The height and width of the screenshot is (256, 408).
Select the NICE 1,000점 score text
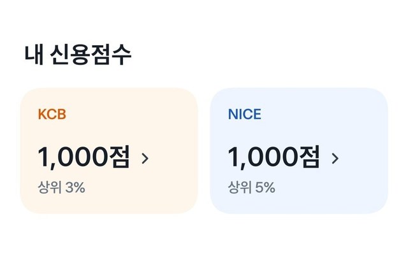click(x=273, y=157)
